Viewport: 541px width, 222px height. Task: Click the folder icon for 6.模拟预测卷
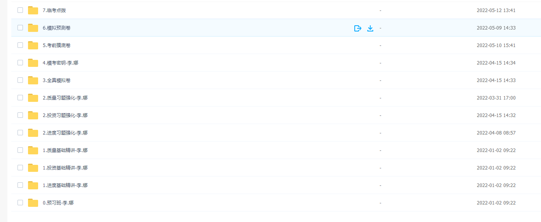pos(33,28)
